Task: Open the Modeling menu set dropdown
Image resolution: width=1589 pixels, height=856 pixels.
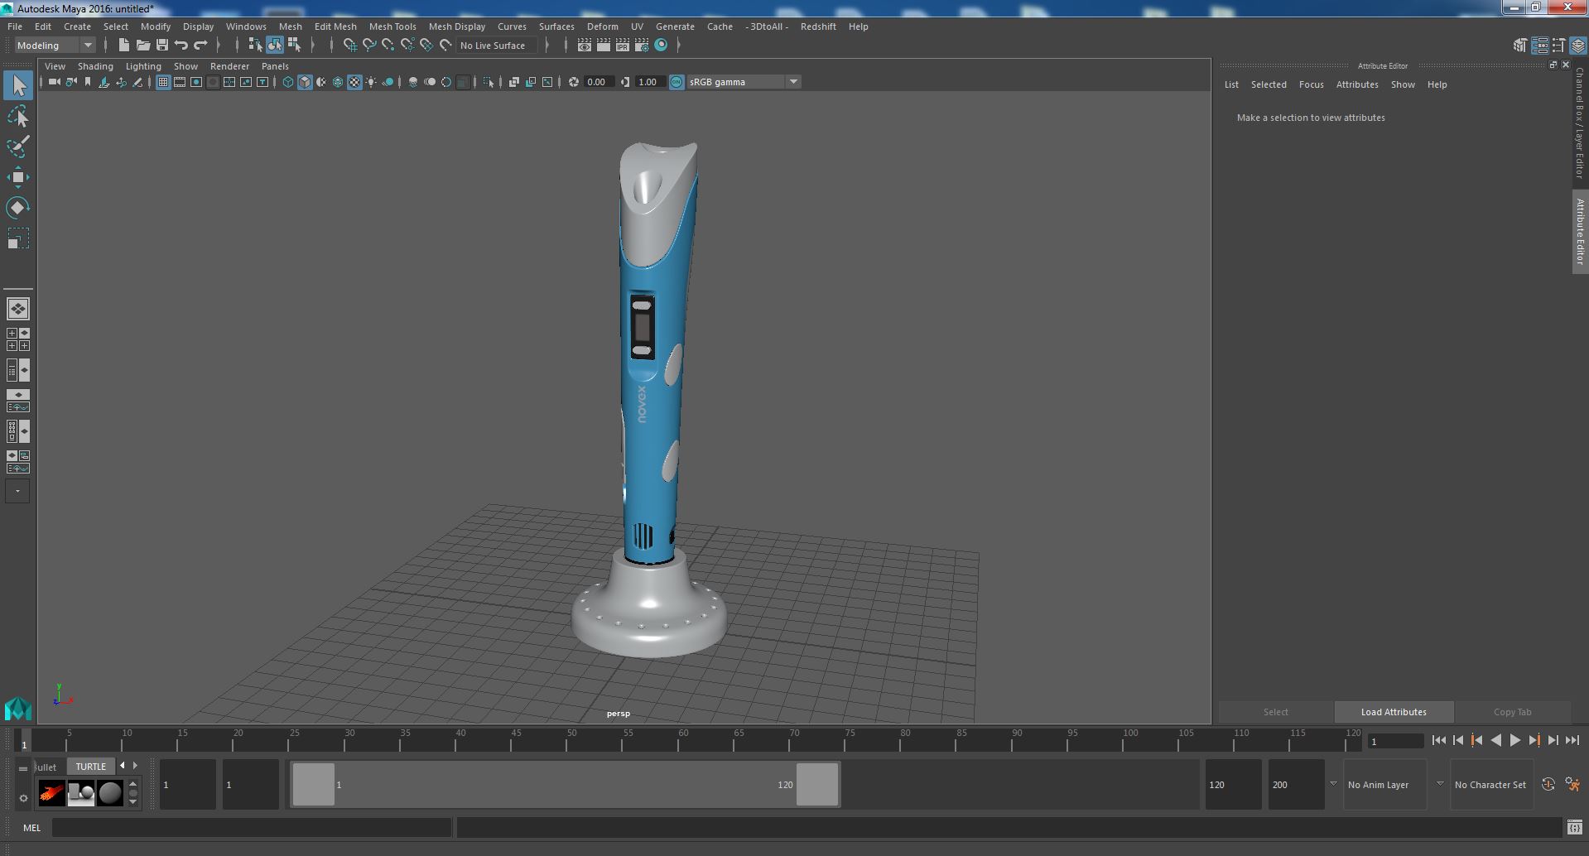Action: pyautogui.click(x=54, y=46)
